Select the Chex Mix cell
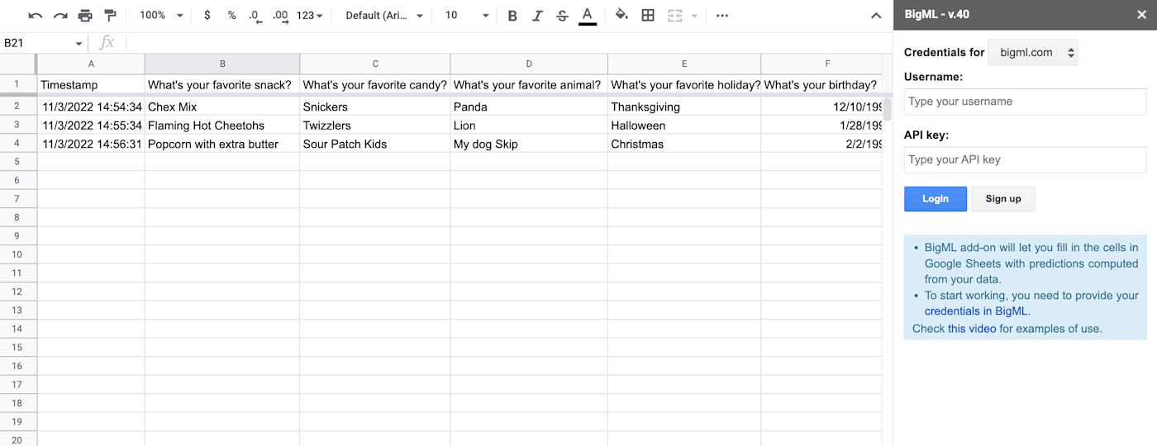Image resolution: width=1157 pixels, height=446 pixels. point(222,107)
